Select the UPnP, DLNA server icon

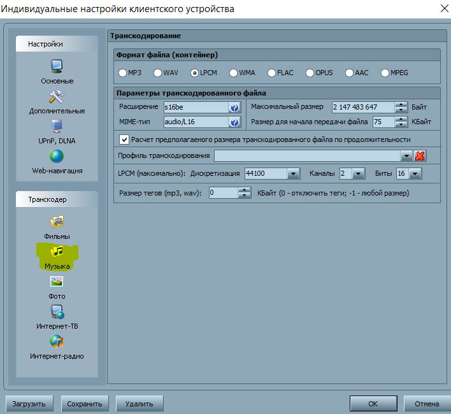[x=57, y=126]
